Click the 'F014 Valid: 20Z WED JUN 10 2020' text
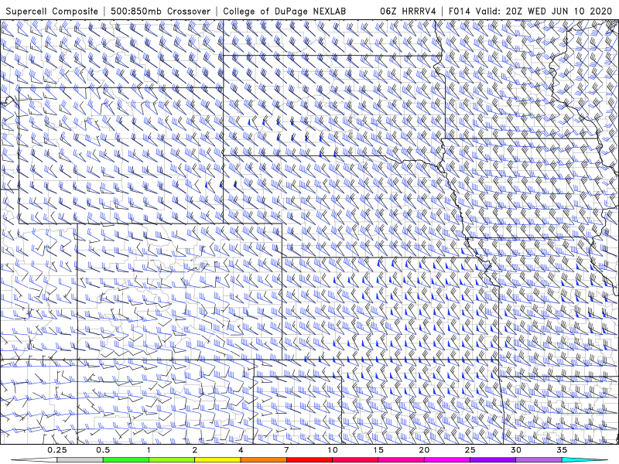The width and height of the screenshot is (619, 464). (x=530, y=11)
